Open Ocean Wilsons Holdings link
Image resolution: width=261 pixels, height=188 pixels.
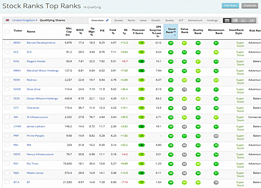click(x=42, y=99)
